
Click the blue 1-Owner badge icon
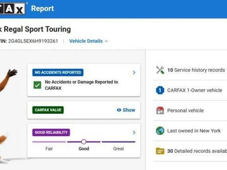point(160,90)
